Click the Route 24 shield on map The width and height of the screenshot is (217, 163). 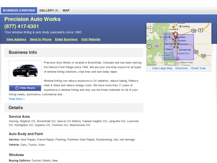coord(203,56)
